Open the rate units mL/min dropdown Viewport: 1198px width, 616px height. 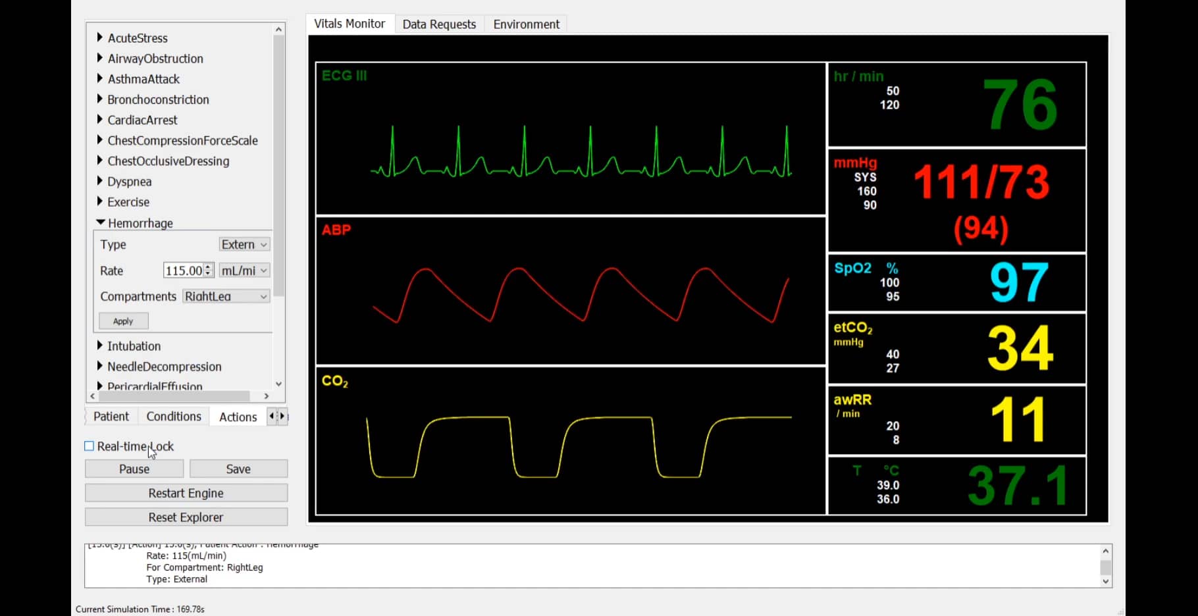pos(244,270)
